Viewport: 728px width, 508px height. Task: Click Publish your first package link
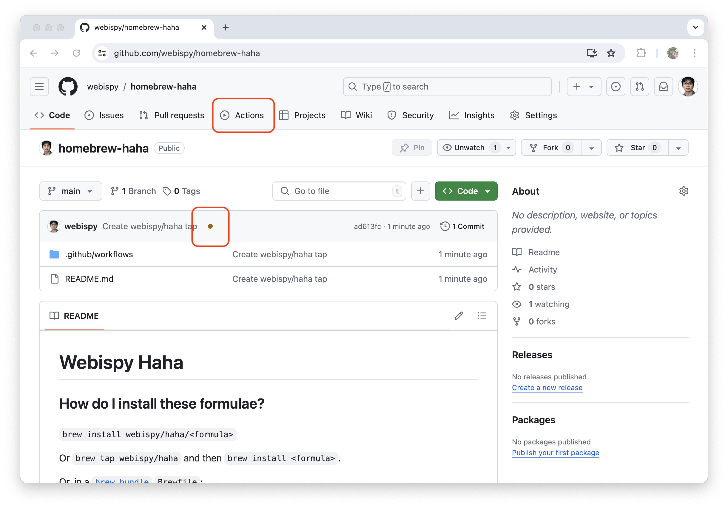556,452
